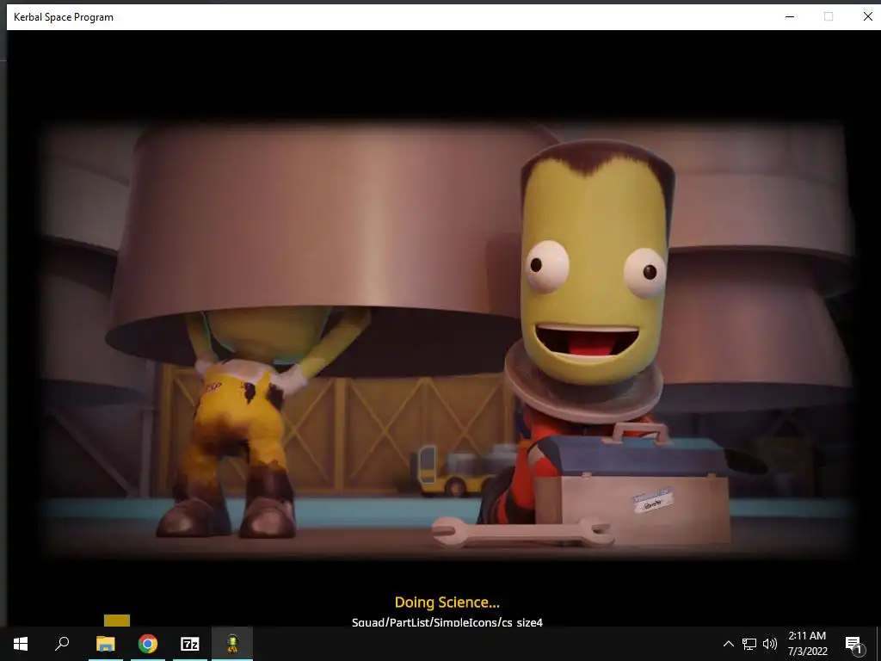Screen dimensions: 881x661
Task: Open File Explorer from taskbar
Action: [105, 644]
